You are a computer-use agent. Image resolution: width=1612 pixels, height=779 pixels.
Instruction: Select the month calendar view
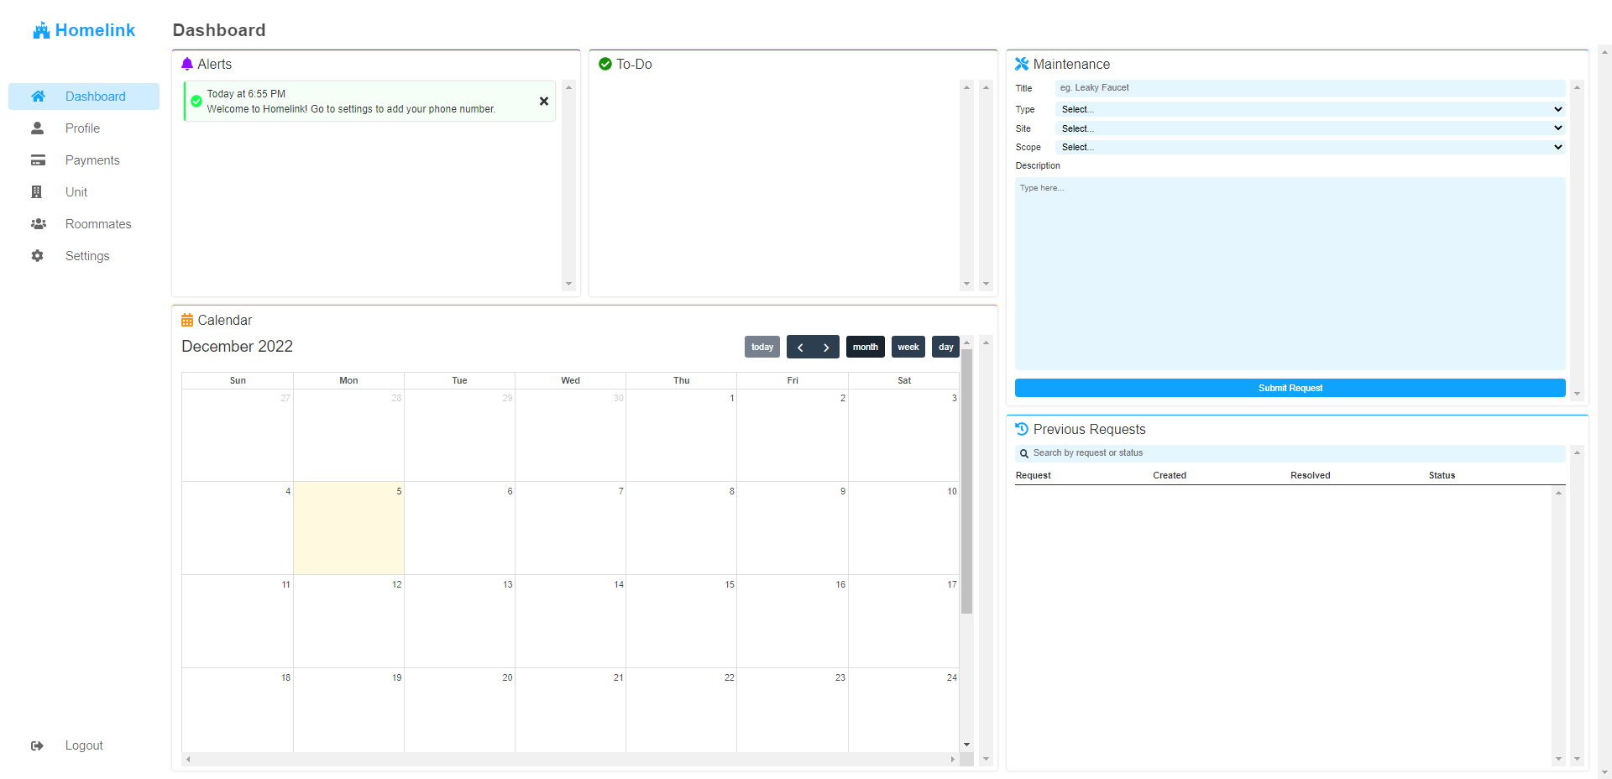tap(865, 348)
